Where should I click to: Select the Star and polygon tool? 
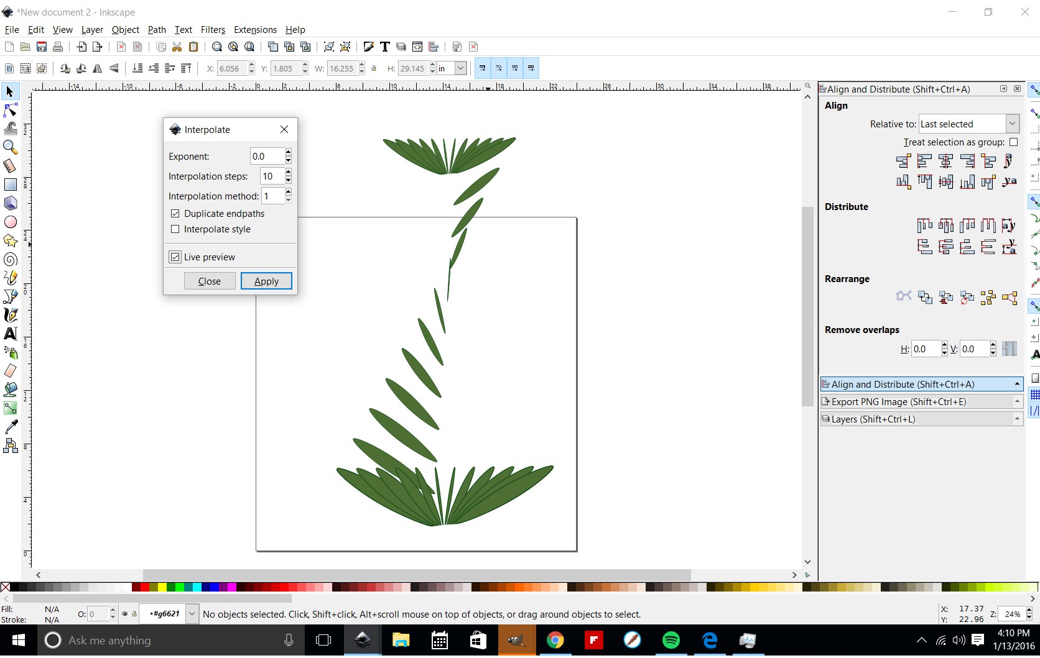coord(11,240)
